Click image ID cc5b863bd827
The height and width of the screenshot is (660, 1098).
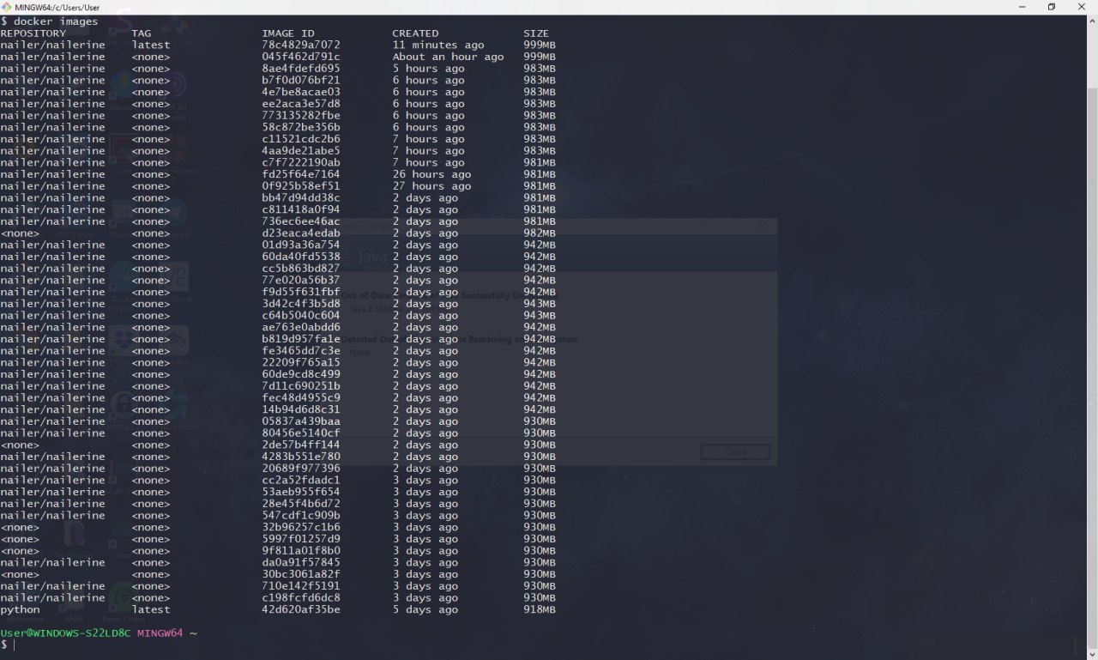coord(301,269)
